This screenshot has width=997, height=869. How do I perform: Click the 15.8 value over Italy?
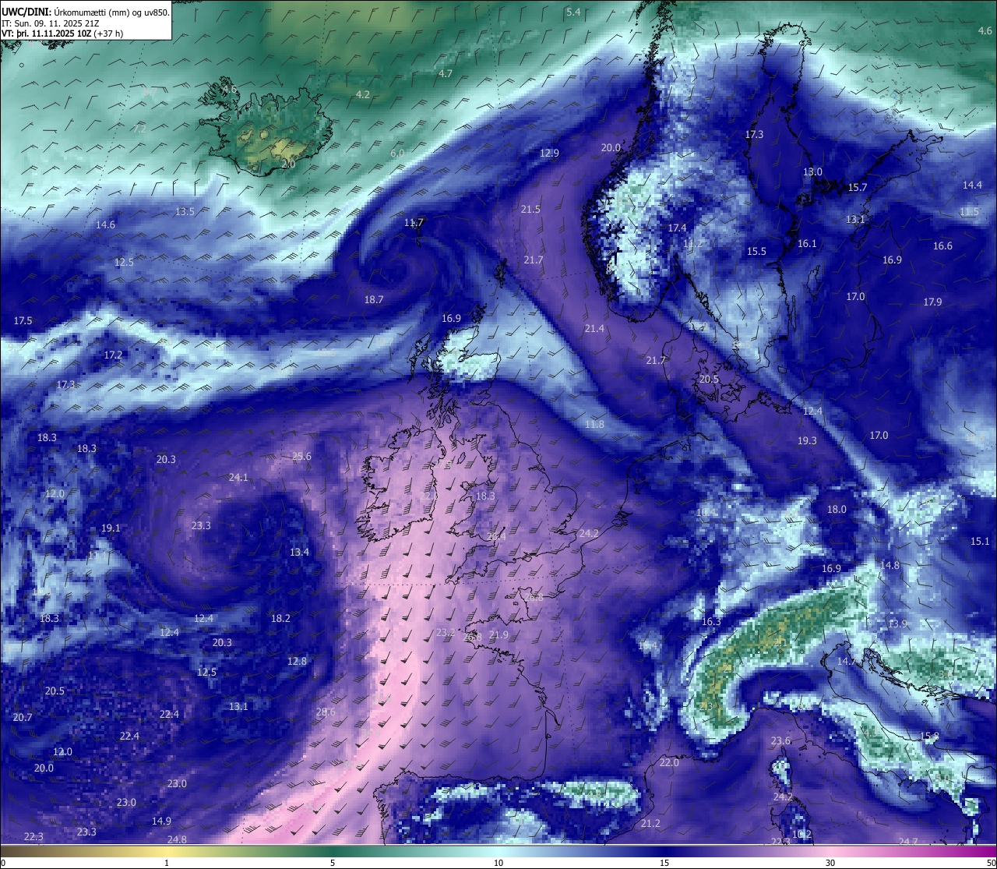click(x=929, y=735)
